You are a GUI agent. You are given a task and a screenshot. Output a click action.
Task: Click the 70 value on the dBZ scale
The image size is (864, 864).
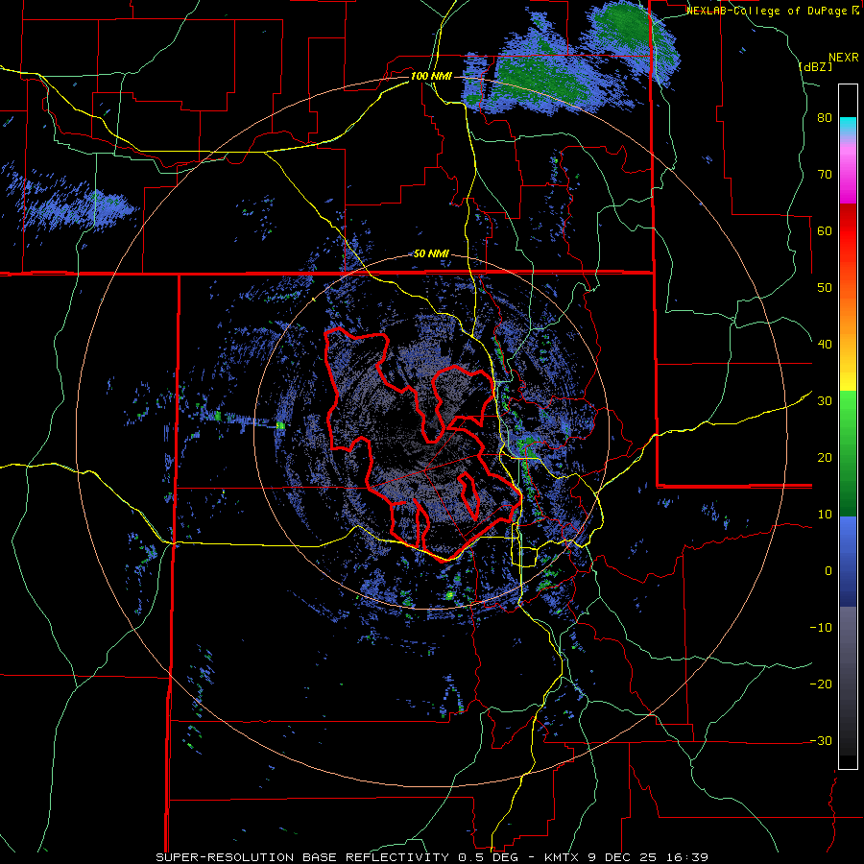pyautogui.click(x=825, y=175)
